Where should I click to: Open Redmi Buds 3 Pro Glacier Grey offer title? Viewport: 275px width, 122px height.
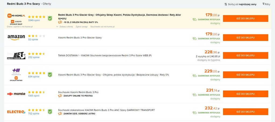[120, 17]
